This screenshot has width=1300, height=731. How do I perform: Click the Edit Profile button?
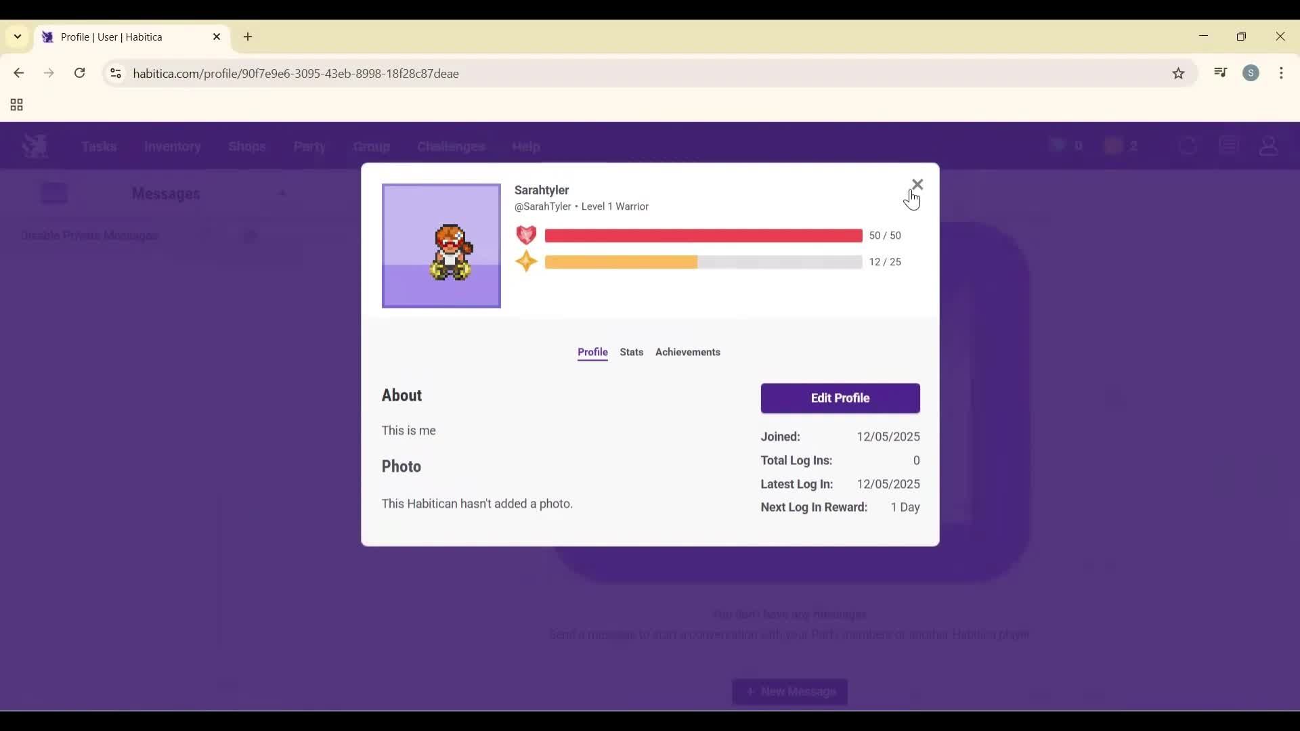tap(840, 398)
